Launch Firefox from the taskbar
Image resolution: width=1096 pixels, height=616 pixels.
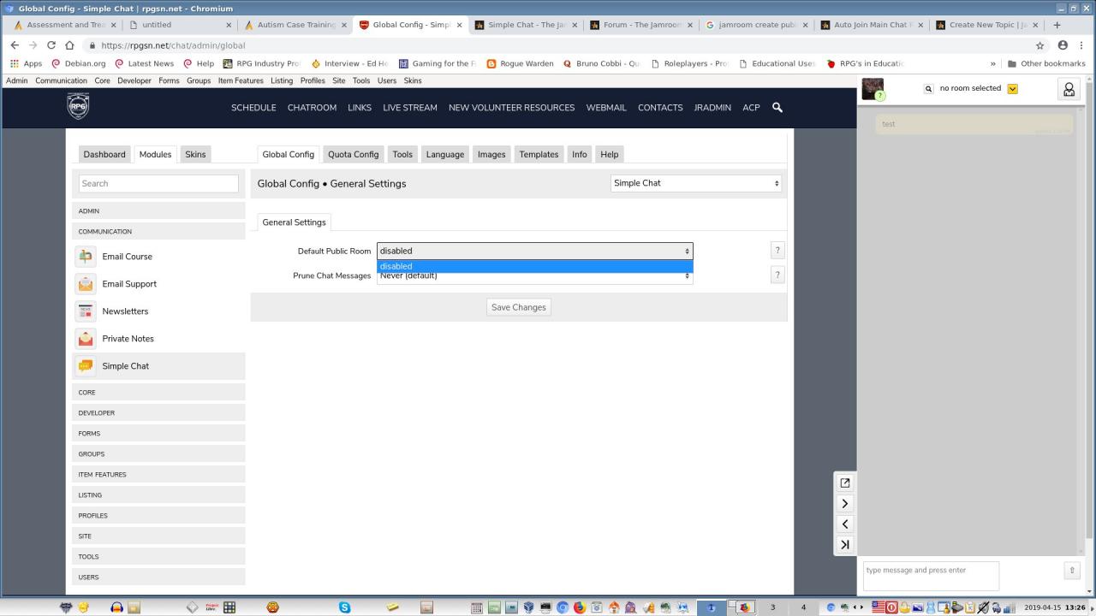(579, 607)
